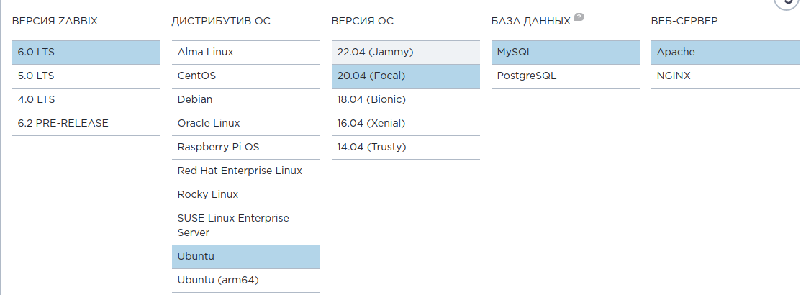806x295 pixels.
Task: Choose Oracle Linux distribution
Action: tap(246, 124)
